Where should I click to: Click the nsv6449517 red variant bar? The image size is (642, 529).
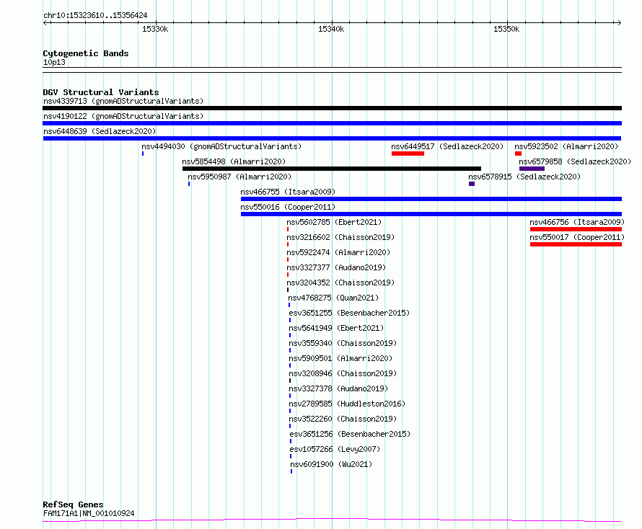point(408,154)
